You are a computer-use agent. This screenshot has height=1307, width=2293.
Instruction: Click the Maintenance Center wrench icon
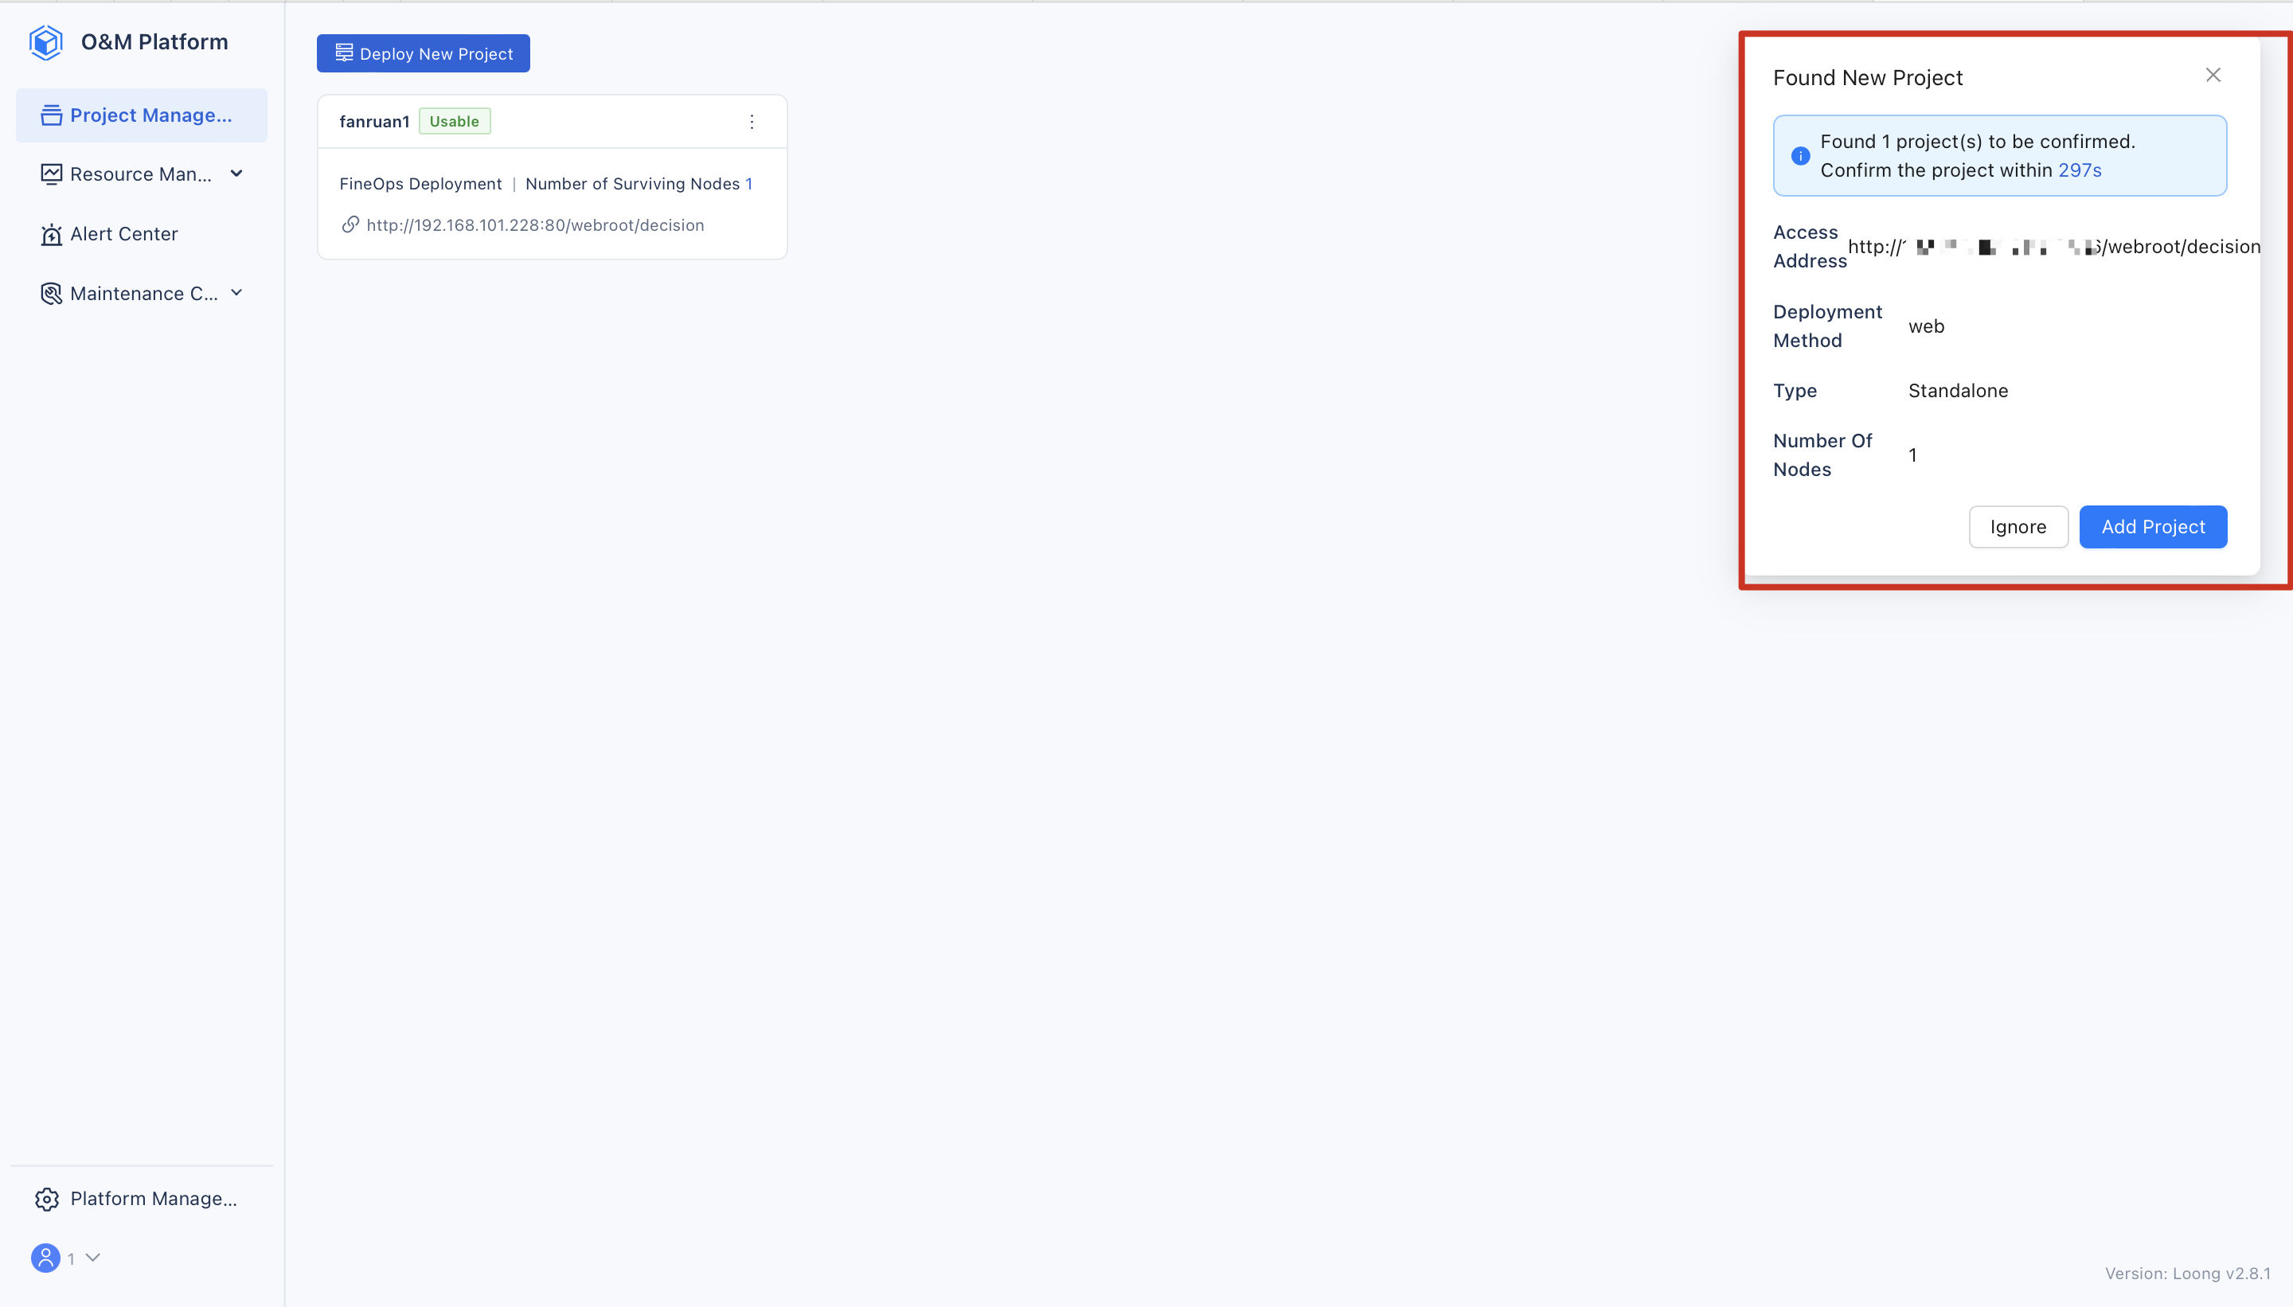(51, 294)
